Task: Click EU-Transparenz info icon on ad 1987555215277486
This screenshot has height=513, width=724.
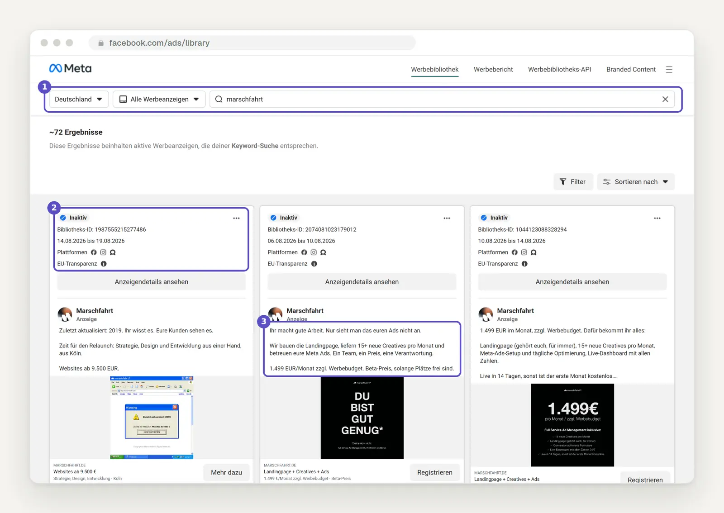Action: [x=104, y=264]
